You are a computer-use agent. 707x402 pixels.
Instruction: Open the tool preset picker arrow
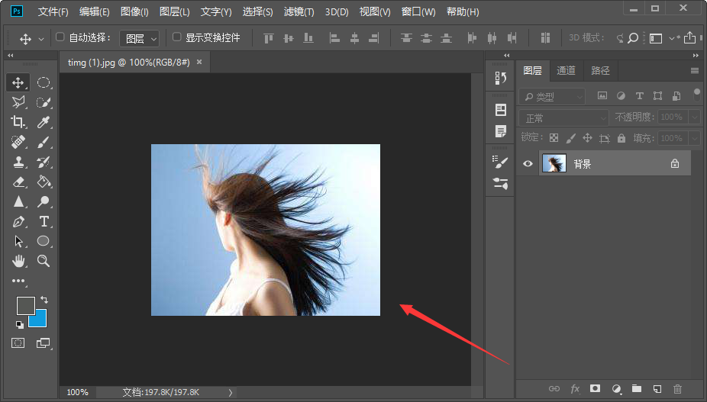click(41, 39)
